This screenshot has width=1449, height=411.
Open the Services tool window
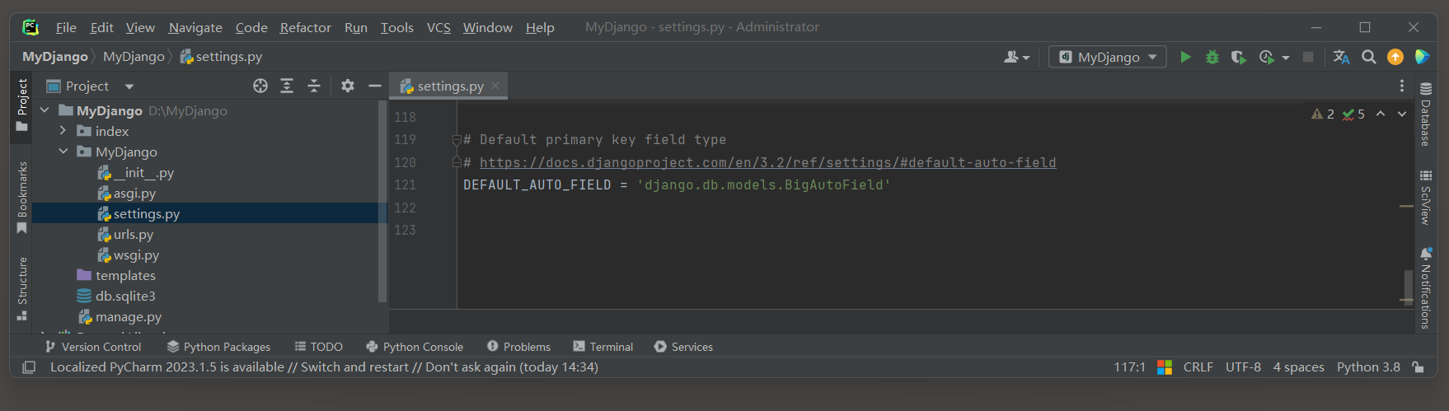pos(683,347)
